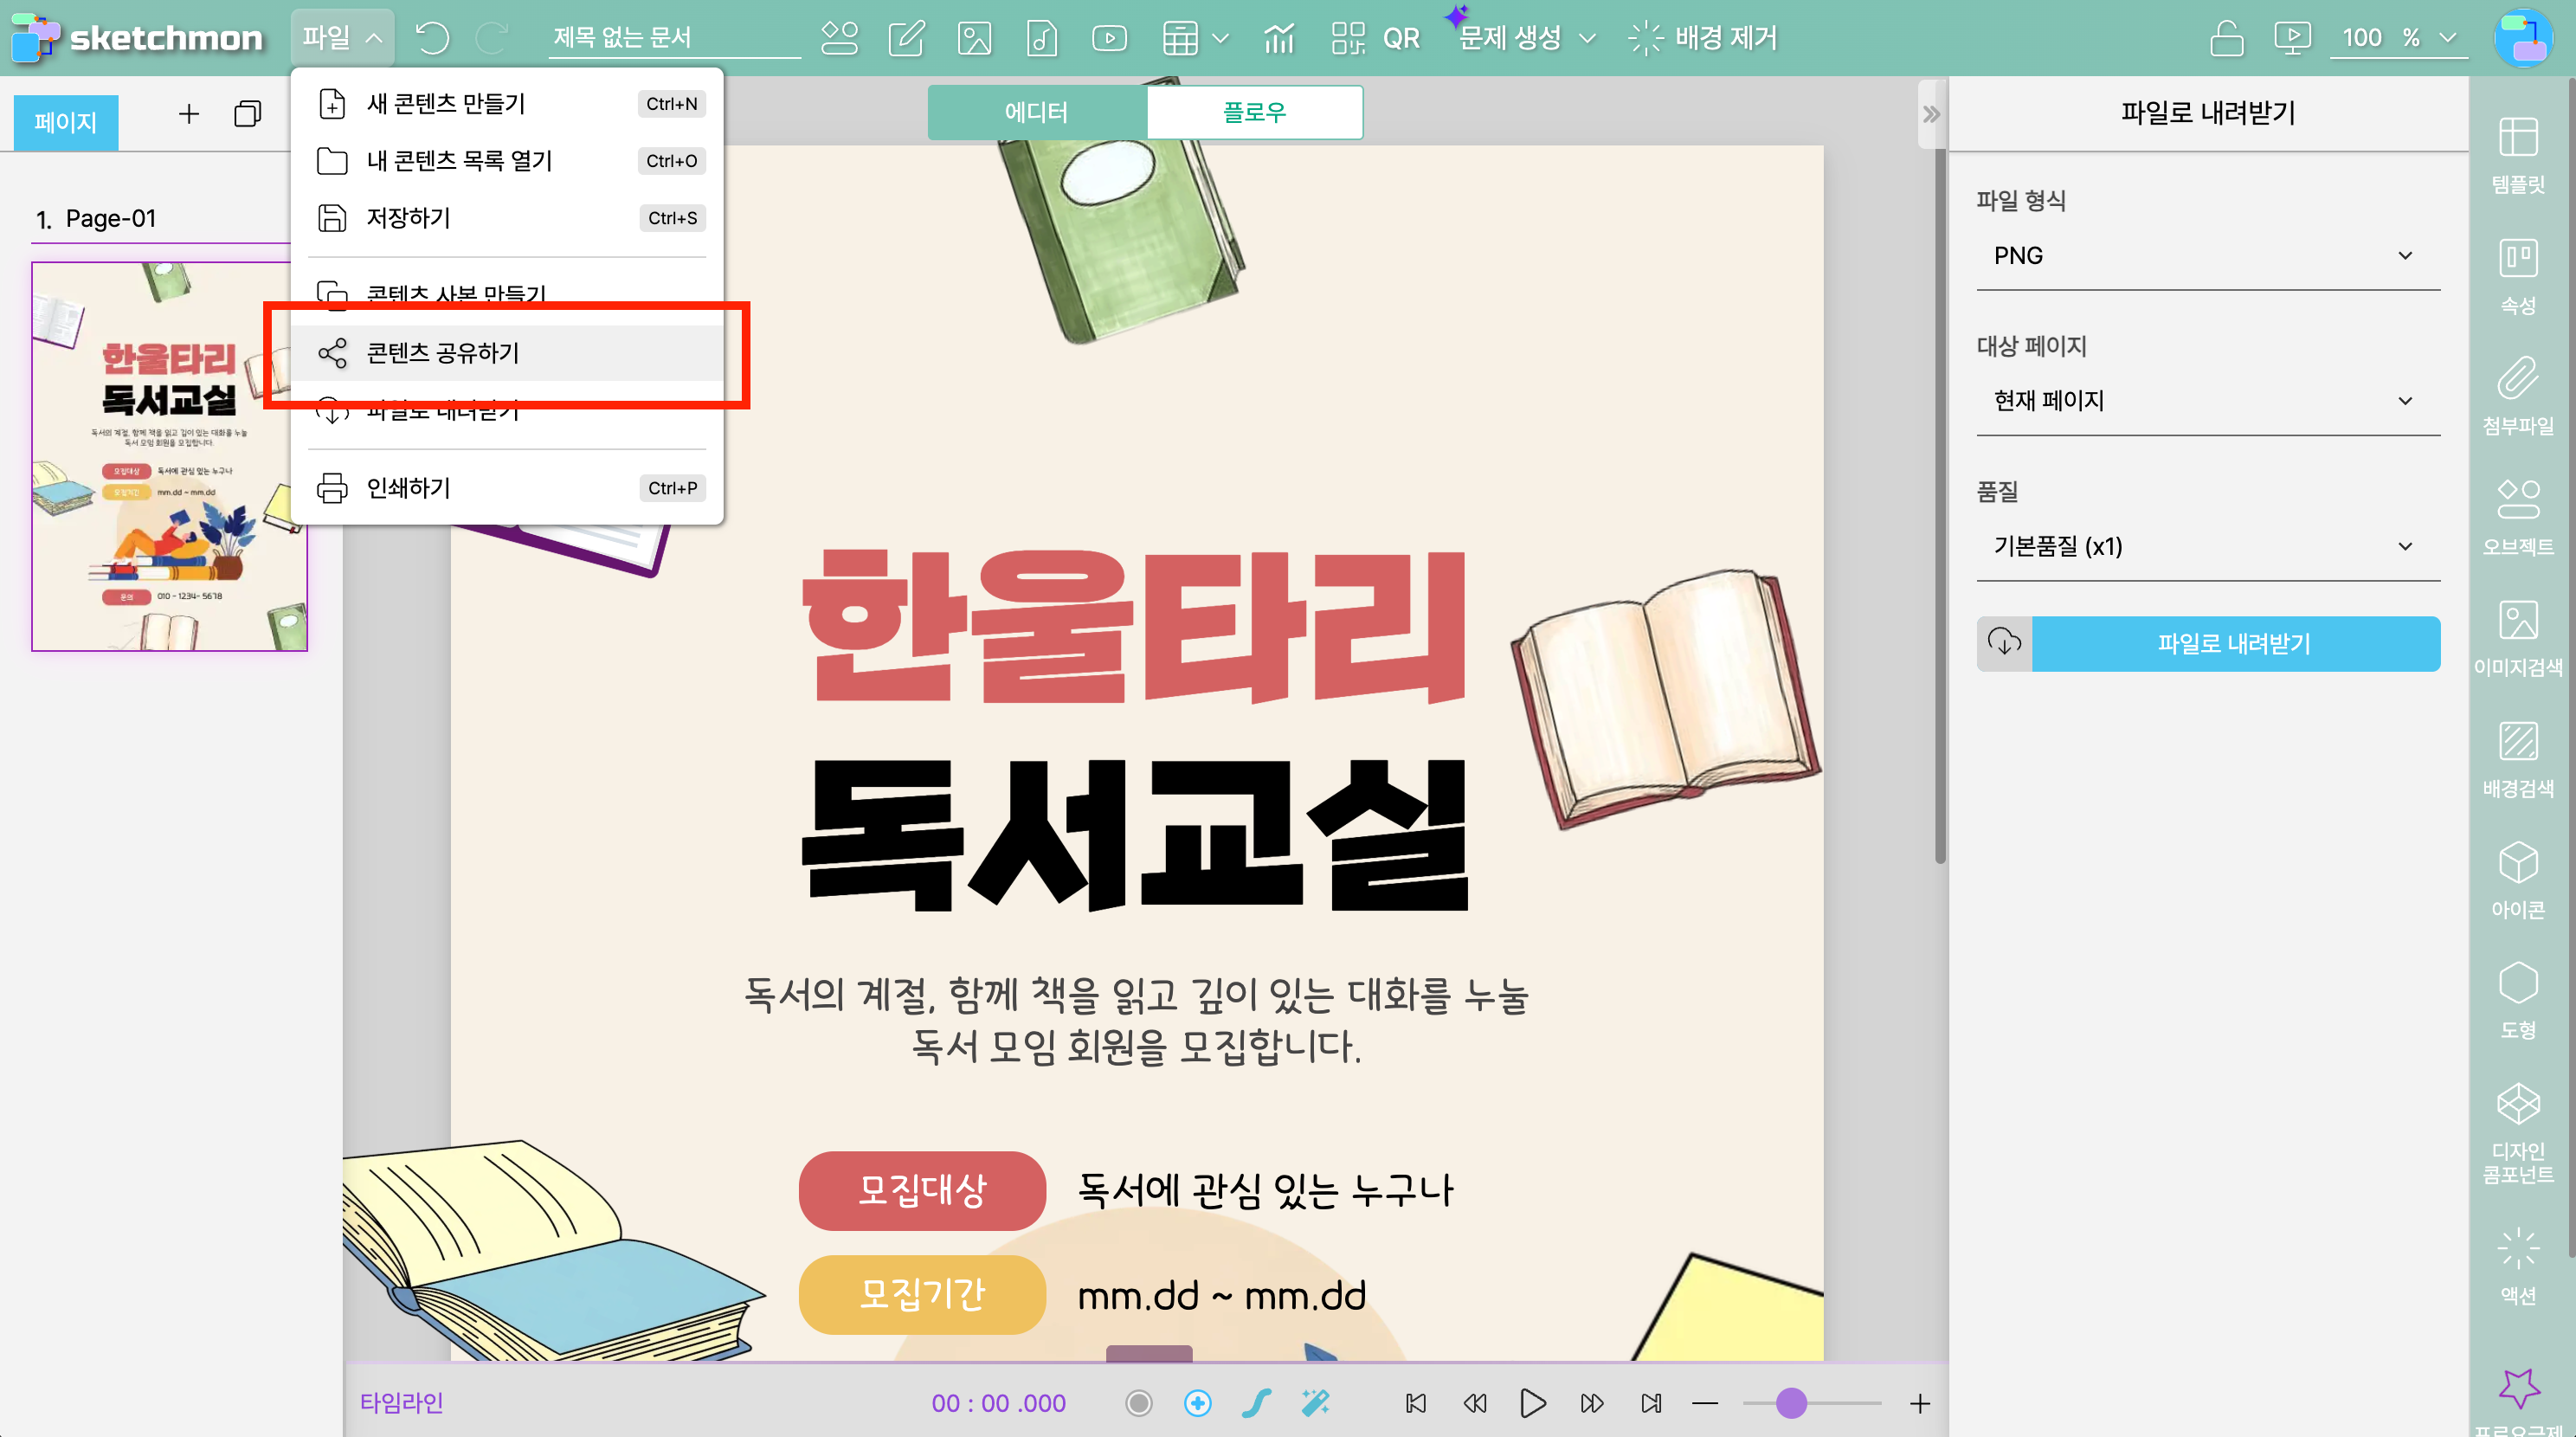
Task: Click the duplicate page icon
Action: [x=247, y=114]
